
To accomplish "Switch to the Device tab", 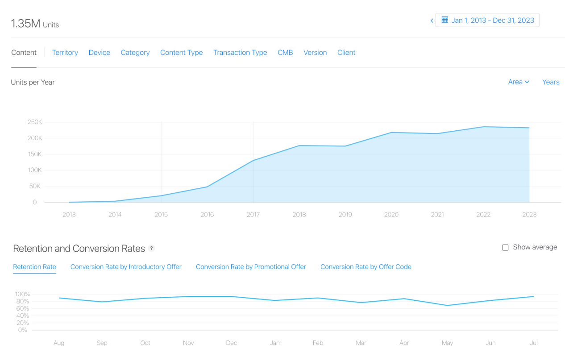I will (x=99, y=53).
